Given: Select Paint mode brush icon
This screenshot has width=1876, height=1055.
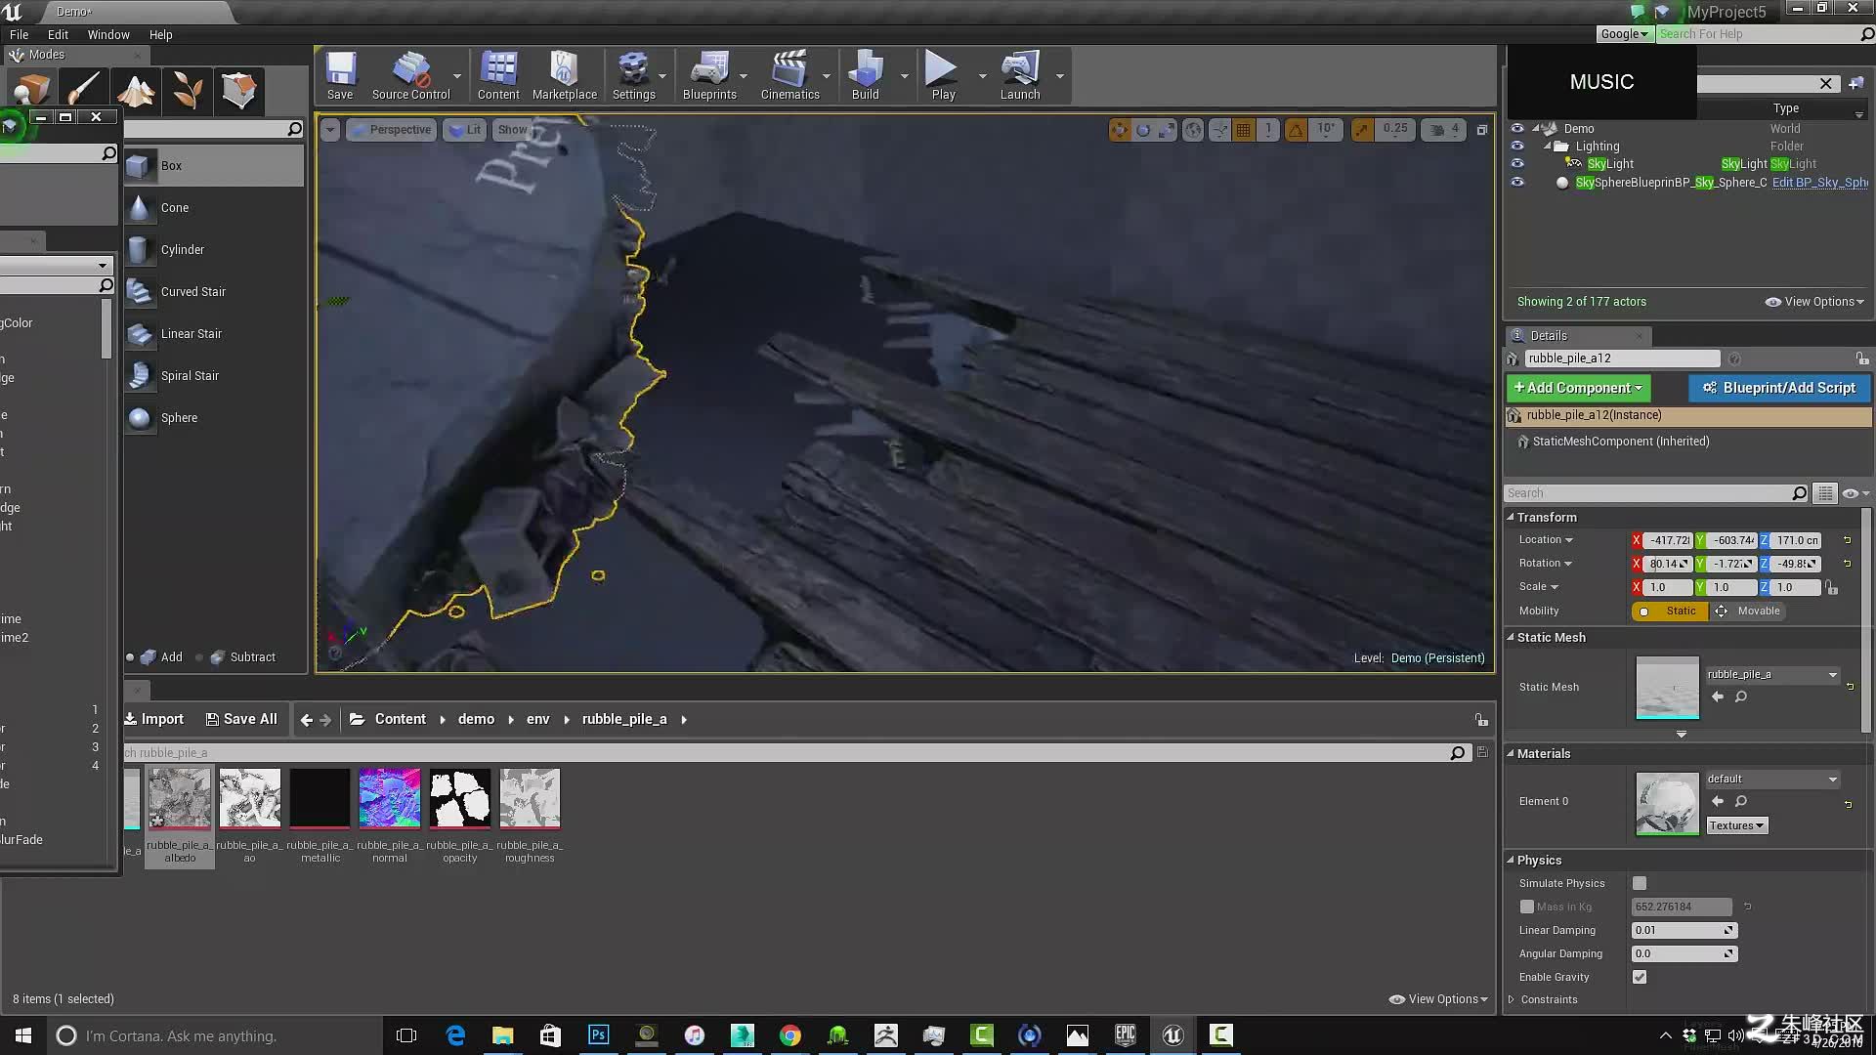Looking at the screenshot, I should [84, 90].
